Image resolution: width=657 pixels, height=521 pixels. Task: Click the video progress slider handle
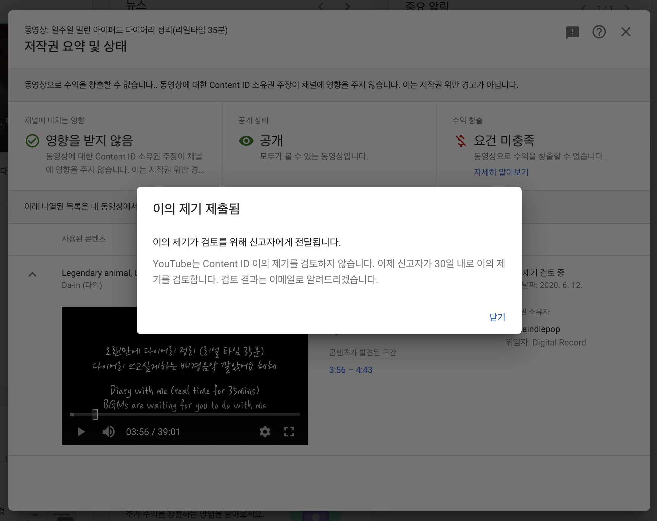(95, 414)
